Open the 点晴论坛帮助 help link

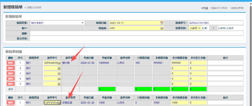point(34,7)
